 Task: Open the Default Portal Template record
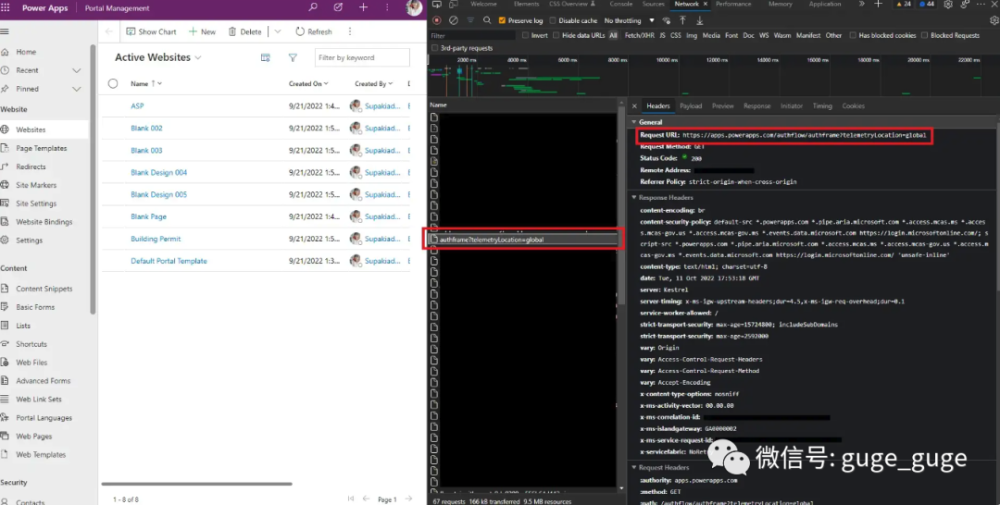pyautogui.click(x=169, y=261)
